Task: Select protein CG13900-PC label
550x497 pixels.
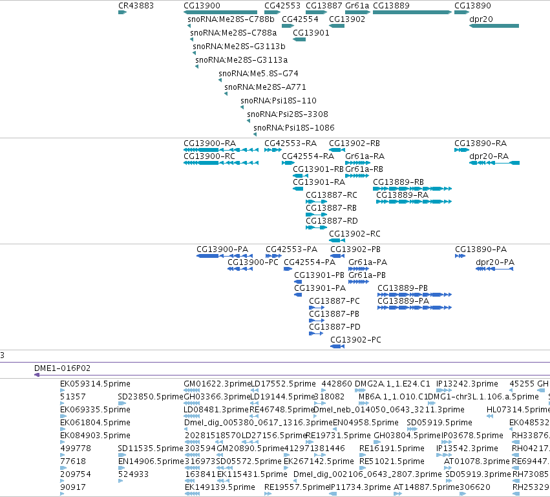Action: (253, 262)
